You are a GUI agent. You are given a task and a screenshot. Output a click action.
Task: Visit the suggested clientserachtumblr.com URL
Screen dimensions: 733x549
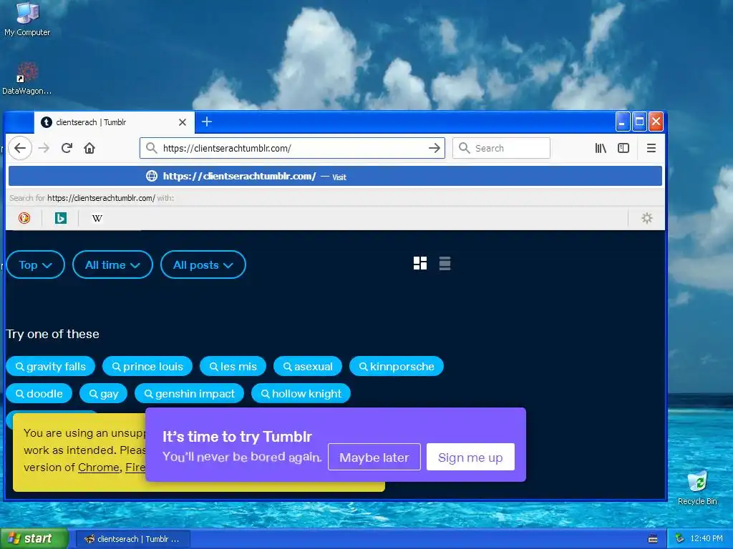(x=335, y=176)
